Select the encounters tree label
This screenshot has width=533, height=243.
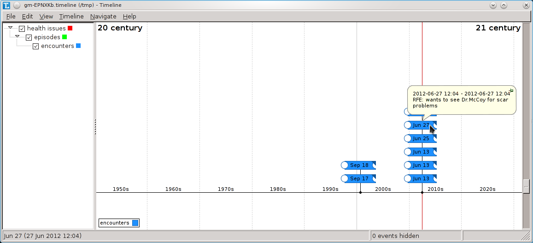click(x=58, y=46)
